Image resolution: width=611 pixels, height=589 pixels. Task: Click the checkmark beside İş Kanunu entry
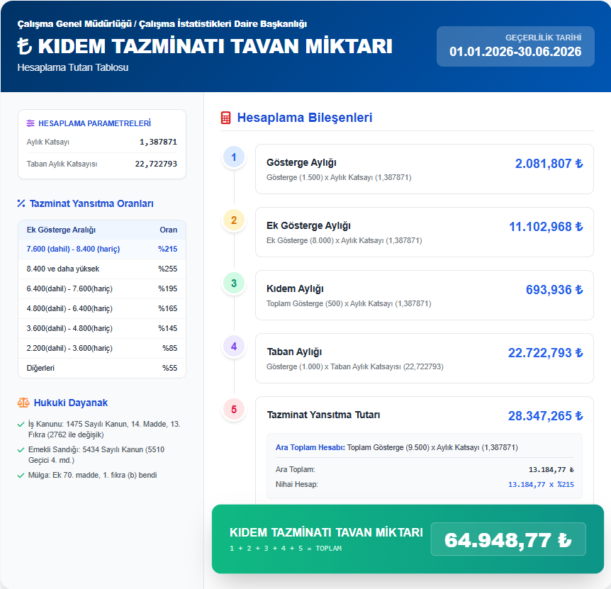tap(21, 425)
